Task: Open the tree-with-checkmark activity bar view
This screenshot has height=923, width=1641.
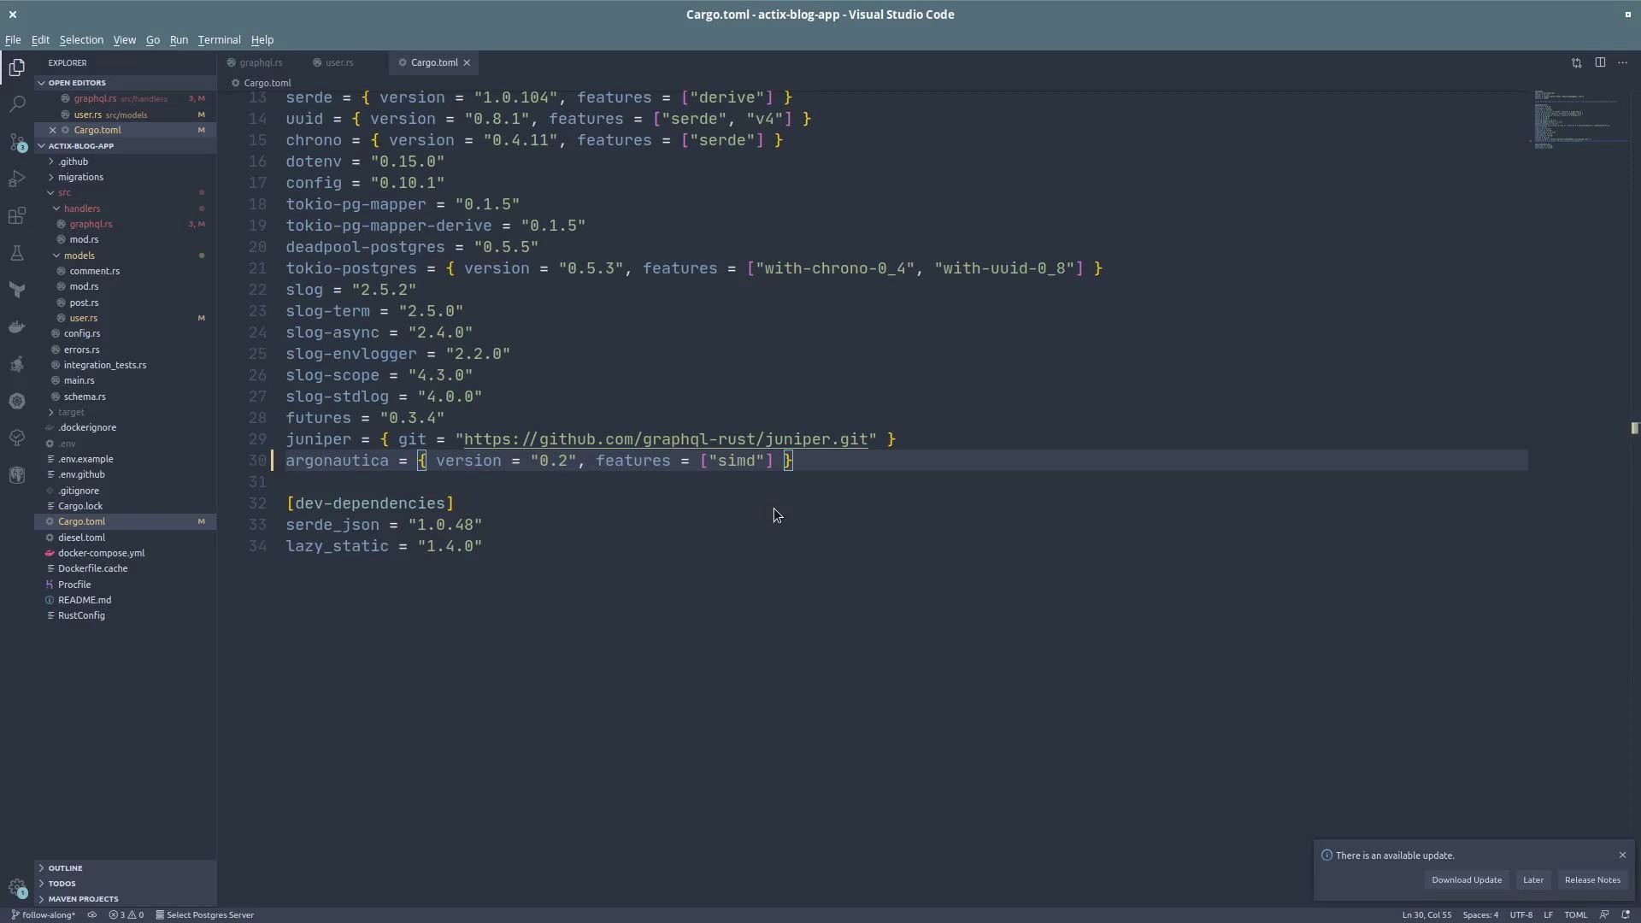Action: coord(17,438)
